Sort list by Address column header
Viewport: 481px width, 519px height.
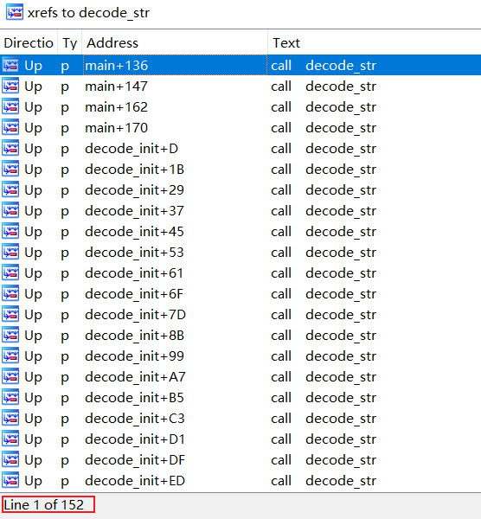[175, 42]
